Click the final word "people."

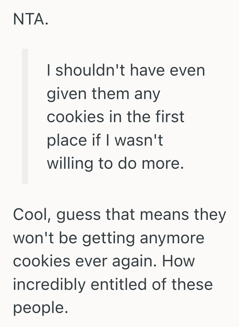click(x=40, y=307)
